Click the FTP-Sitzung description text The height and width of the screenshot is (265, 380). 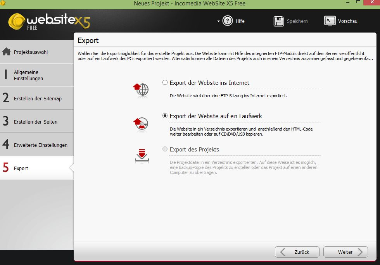point(228,96)
